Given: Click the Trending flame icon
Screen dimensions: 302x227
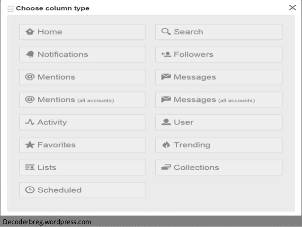Looking at the screenshot, I should (x=166, y=145).
